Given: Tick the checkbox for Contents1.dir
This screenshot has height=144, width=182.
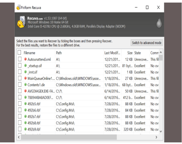Looking at the screenshot, I should (20, 85).
